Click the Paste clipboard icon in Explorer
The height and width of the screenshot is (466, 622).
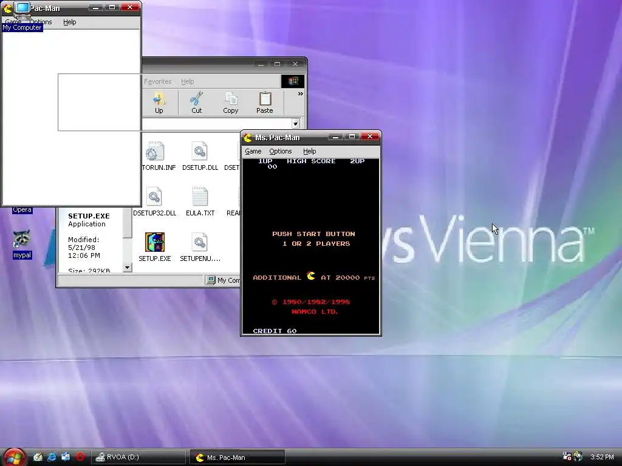(265, 103)
